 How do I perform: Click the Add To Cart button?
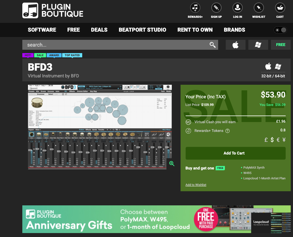pos(235,153)
